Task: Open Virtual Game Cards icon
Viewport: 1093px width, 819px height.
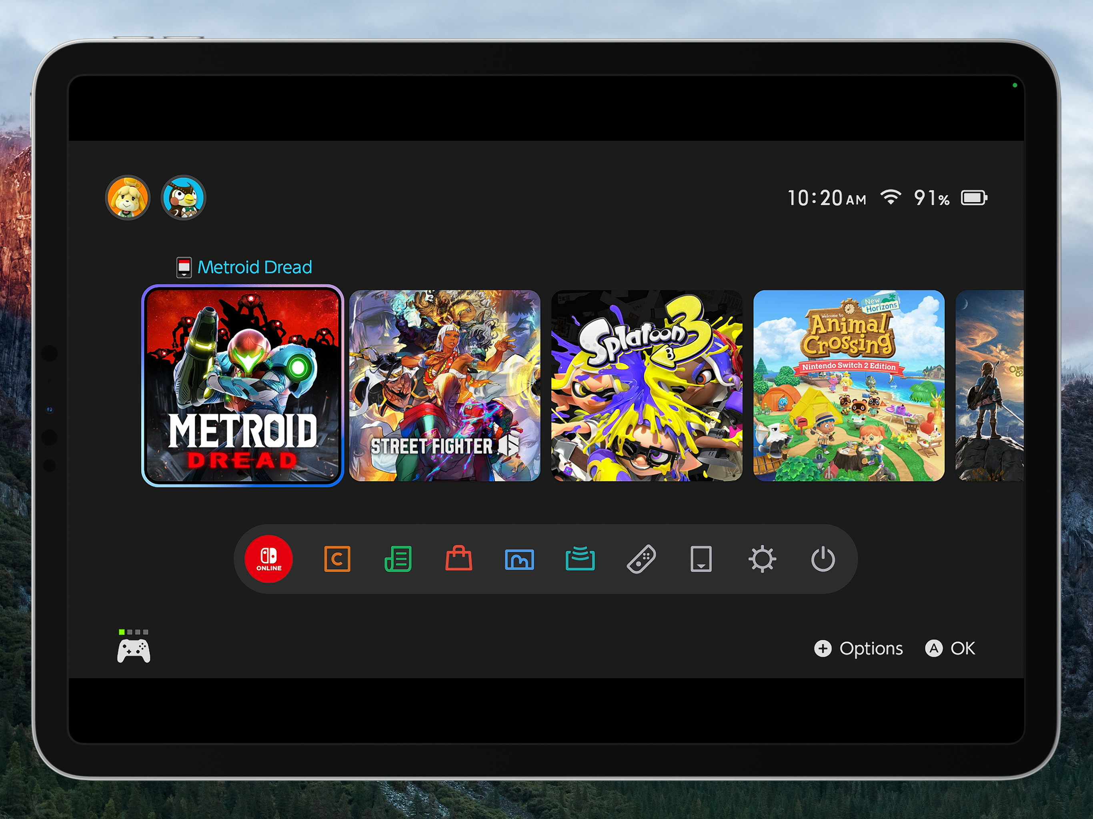Action: [701, 559]
